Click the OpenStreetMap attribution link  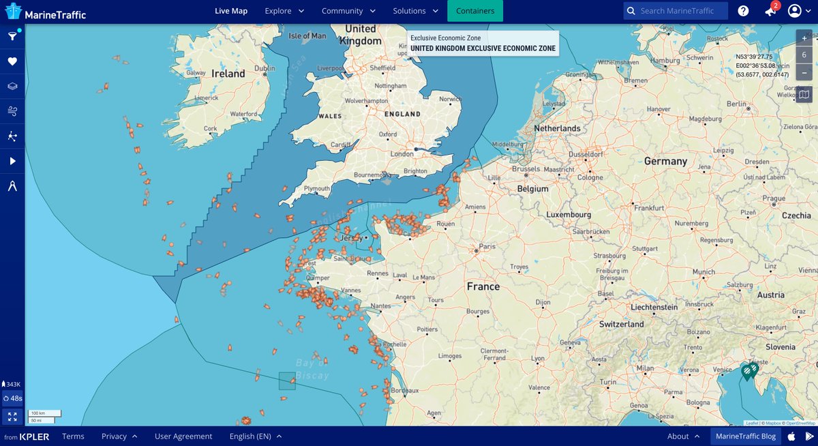(800, 423)
